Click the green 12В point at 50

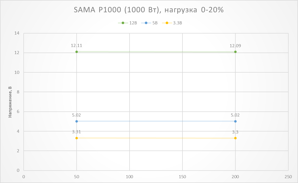point(77,52)
